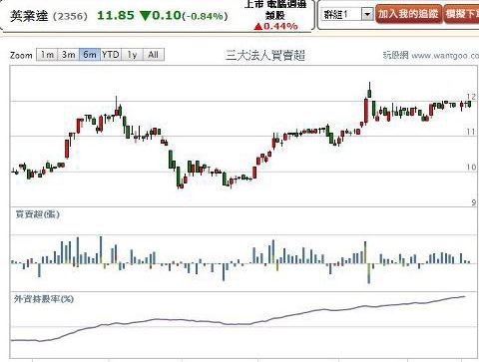This screenshot has width=479, height=362.
Task: Click the largest negative buy-sell bar
Action: point(368,273)
